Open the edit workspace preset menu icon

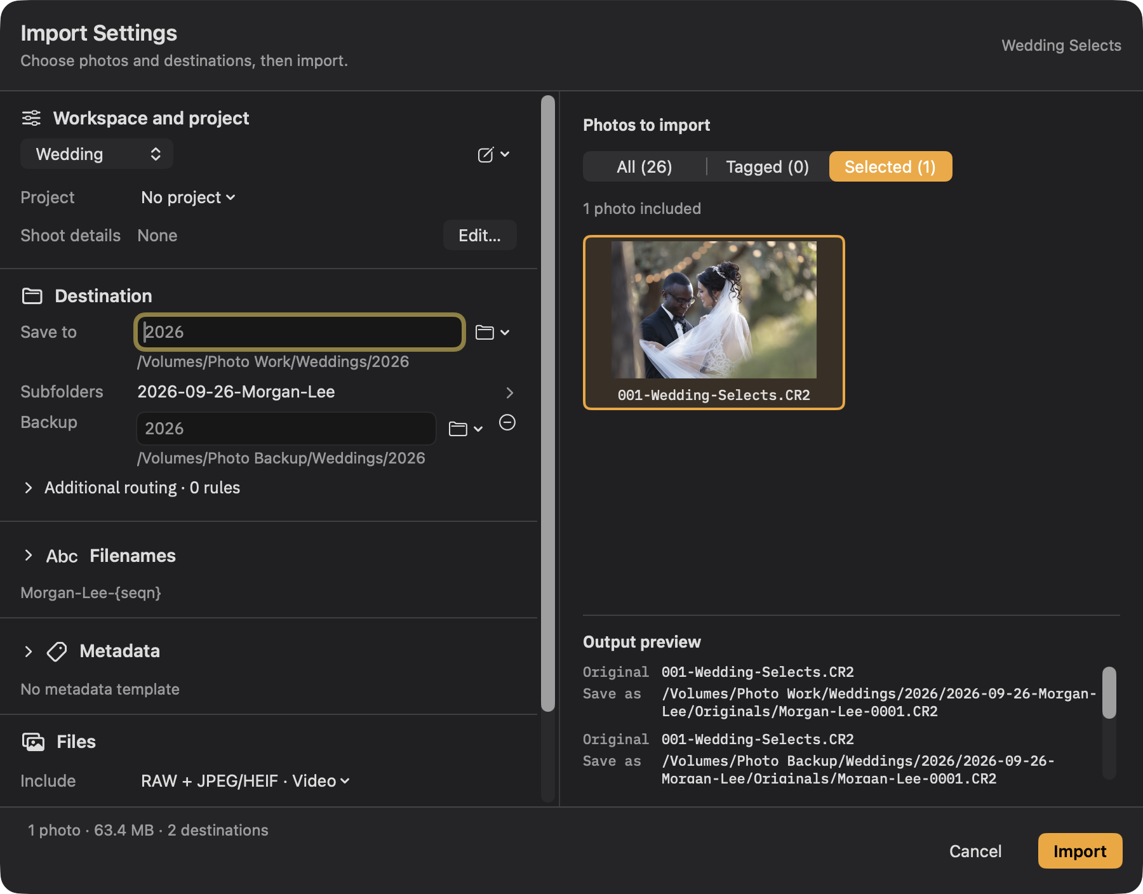point(493,154)
